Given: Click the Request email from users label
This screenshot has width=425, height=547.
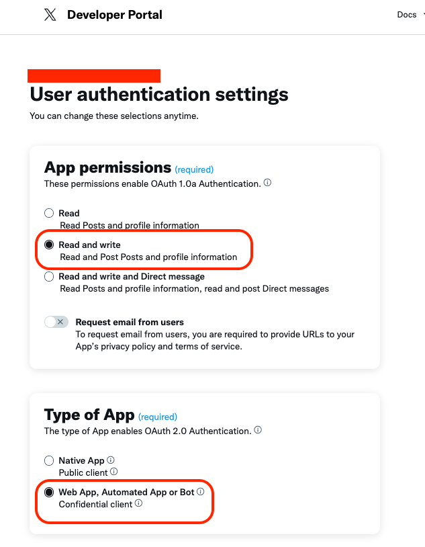Looking at the screenshot, I should pyautogui.click(x=130, y=322).
